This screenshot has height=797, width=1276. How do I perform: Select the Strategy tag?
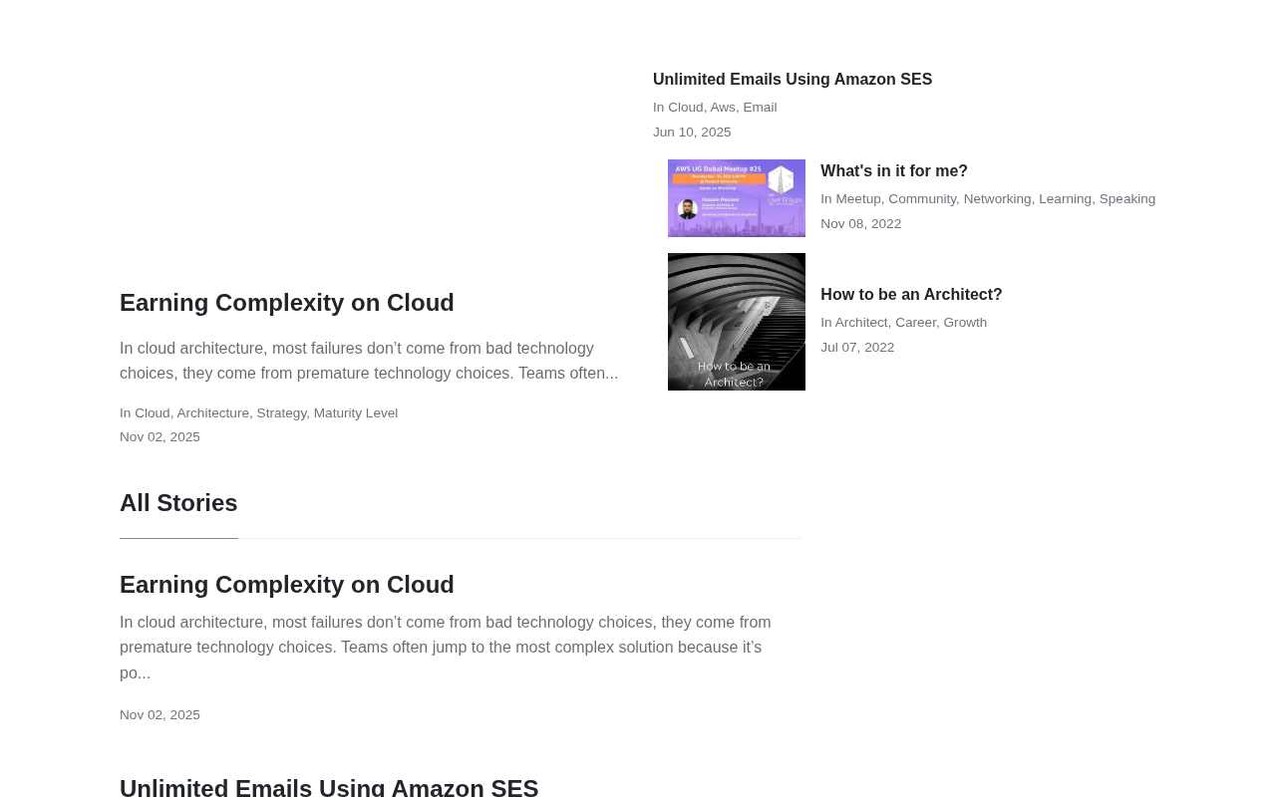(x=281, y=413)
